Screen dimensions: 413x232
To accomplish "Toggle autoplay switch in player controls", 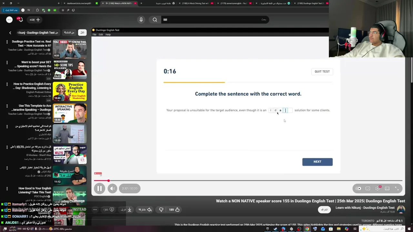I will click(x=358, y=188).
